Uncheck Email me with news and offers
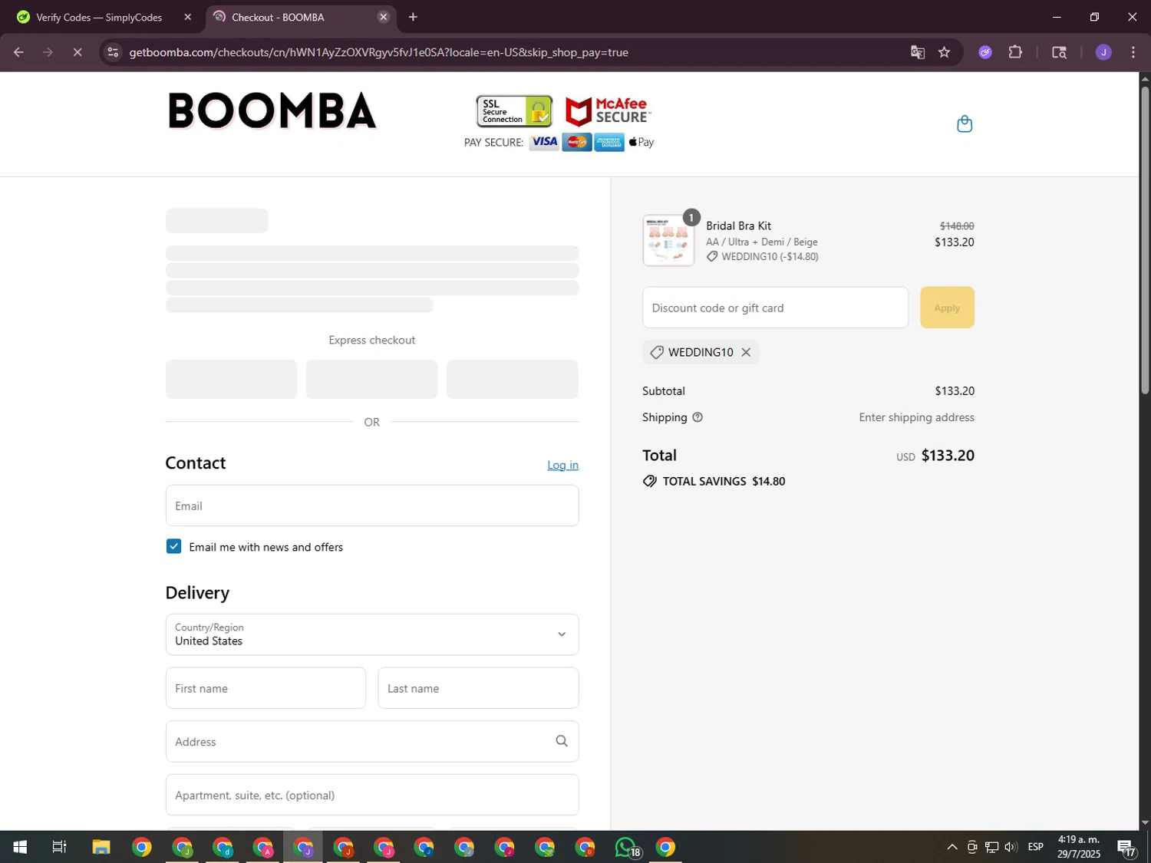1151x863 pixels. (174, 546)
